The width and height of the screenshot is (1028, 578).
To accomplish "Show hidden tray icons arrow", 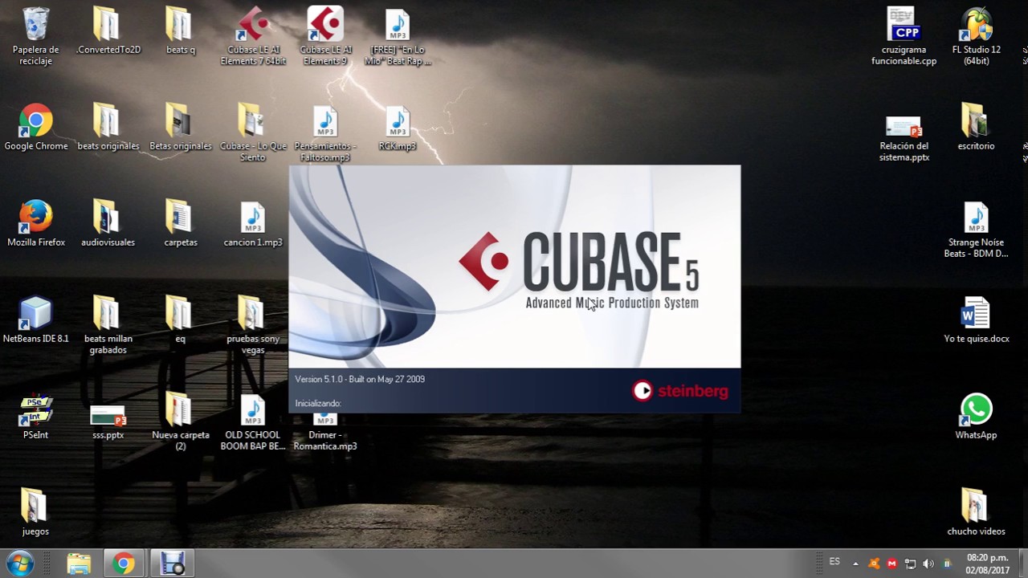I will click(855, 564).
